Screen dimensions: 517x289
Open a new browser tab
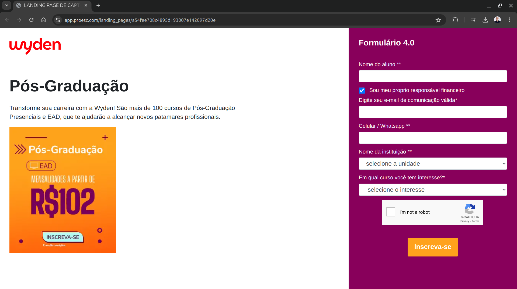click(x=98, y=5)
